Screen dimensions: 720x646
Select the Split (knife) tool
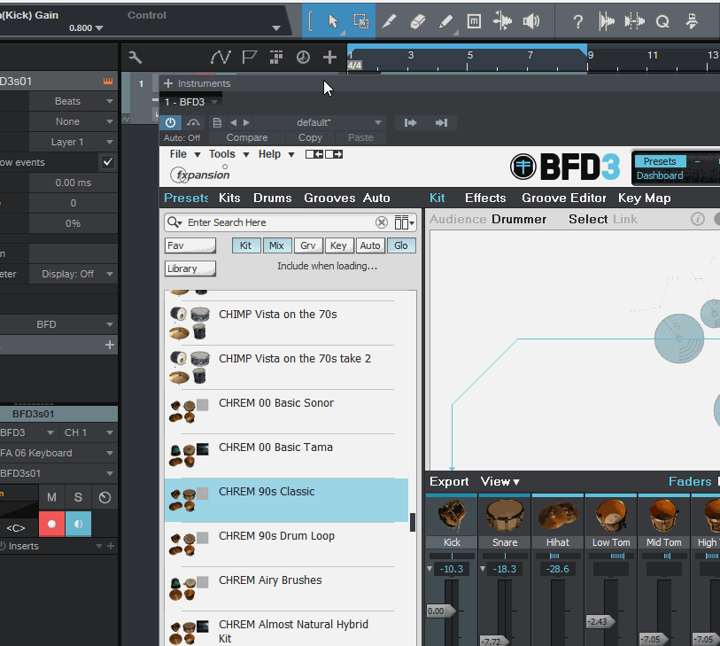coord(389,21)
